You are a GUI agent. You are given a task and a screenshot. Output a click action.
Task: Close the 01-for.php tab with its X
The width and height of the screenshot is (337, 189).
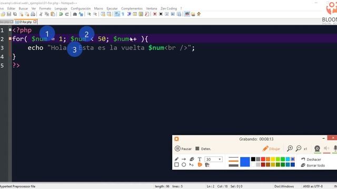point(35,22)
